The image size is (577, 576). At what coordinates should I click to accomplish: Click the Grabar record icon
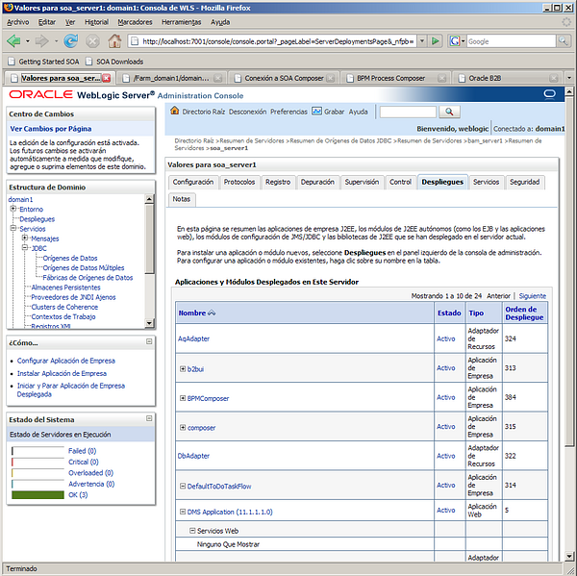point(316,112)
